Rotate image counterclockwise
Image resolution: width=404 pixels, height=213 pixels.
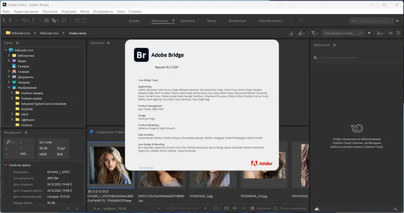click(77, 20)
